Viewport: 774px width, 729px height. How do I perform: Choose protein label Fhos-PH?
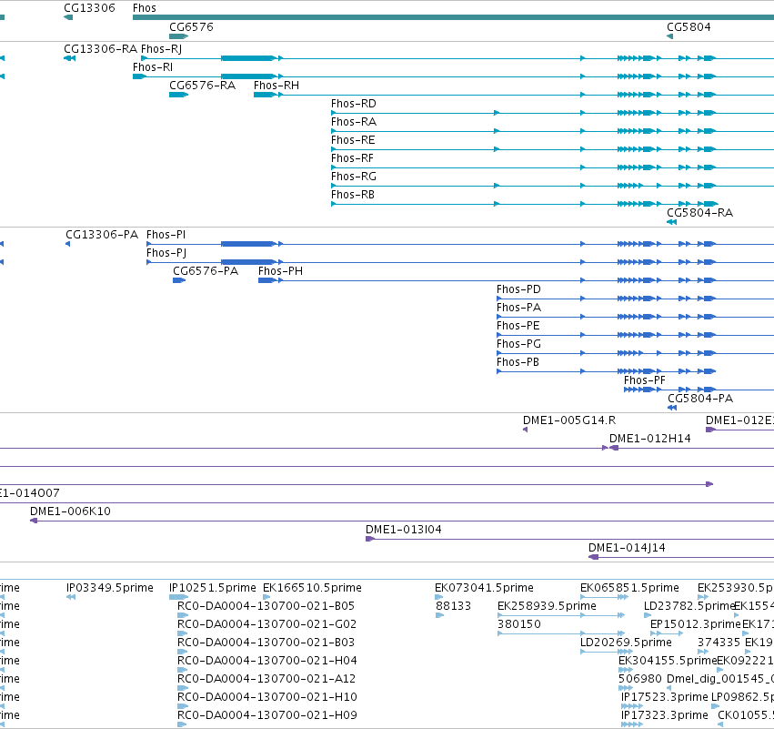pos(280,271)
